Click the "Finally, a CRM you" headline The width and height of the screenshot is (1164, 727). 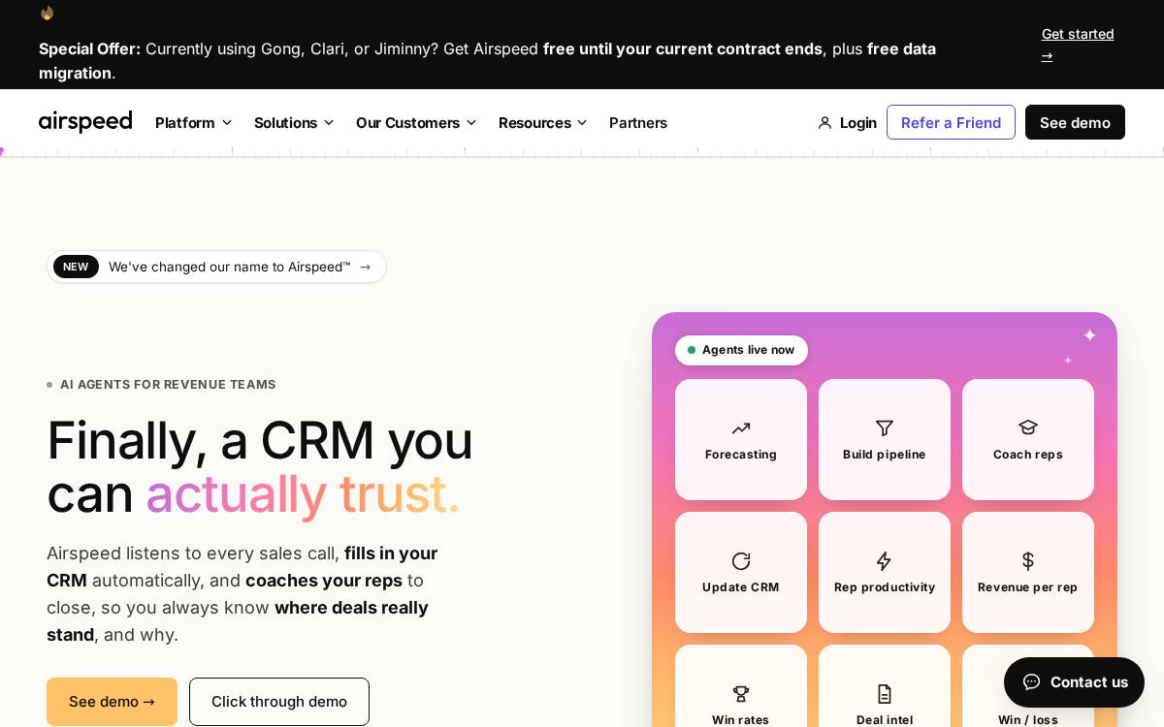[x=260, y=440]
